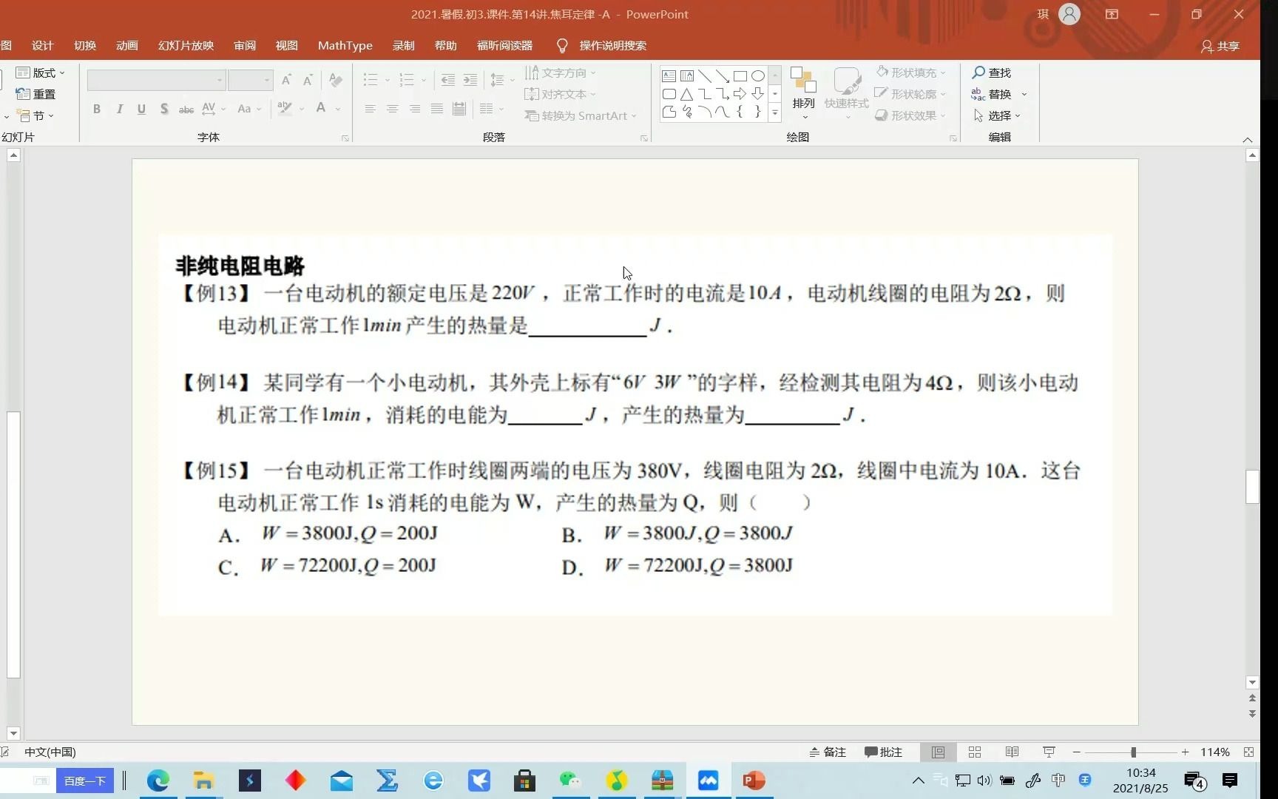
Task: Increase list indent level
Action: point(470,80)
